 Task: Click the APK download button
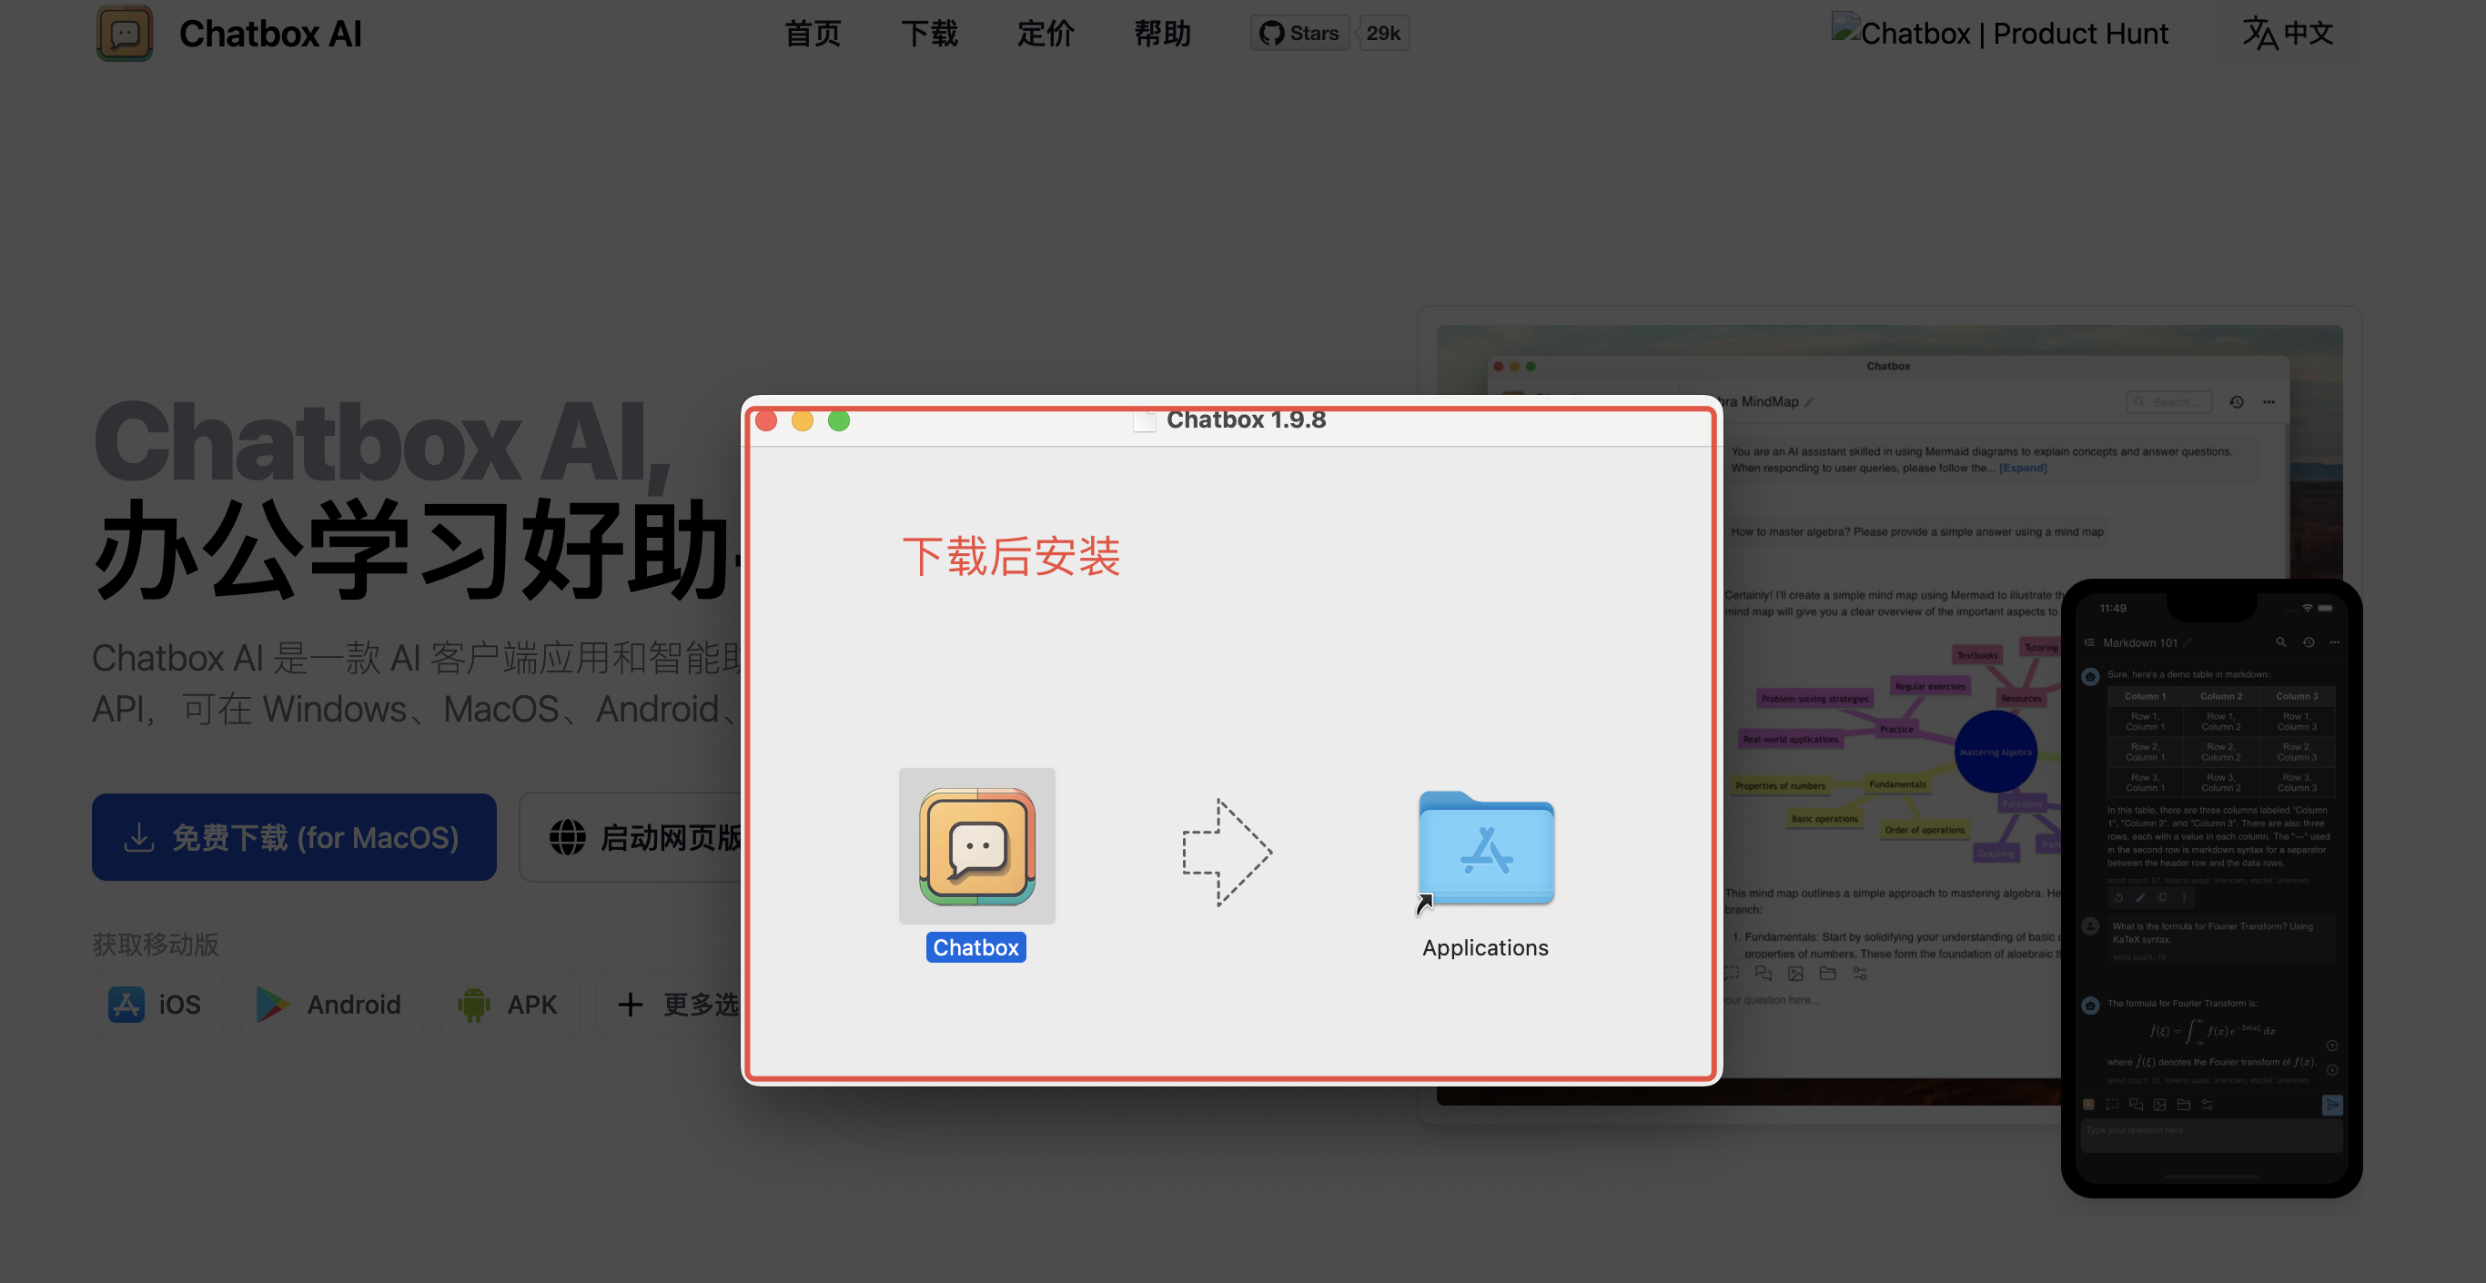point(510,1004)
